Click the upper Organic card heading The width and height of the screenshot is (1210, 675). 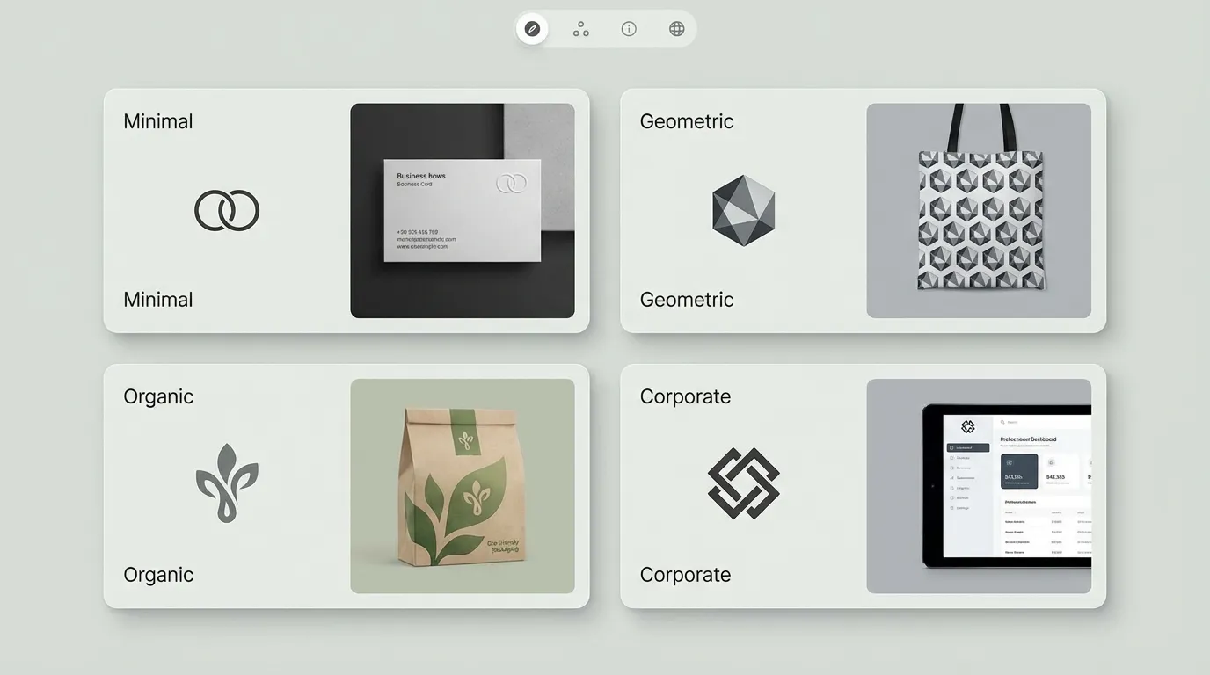pyautogui.click(x=158, y=396)
